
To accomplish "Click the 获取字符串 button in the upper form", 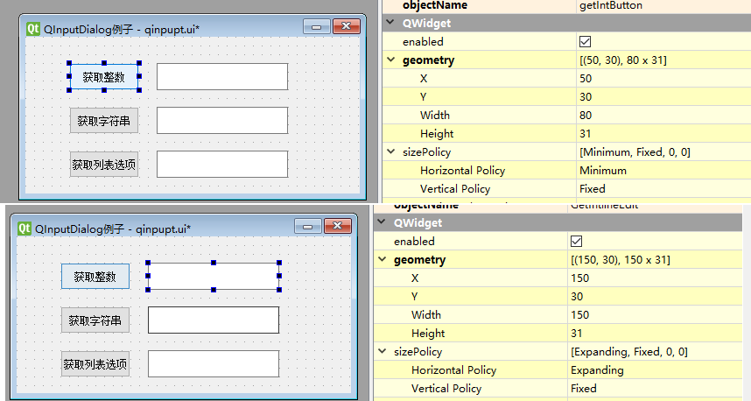I will (x=103, y=121).
